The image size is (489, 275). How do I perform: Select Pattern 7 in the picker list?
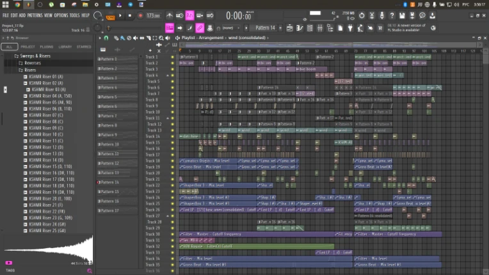pyautogui.click(x=117, y=116)
